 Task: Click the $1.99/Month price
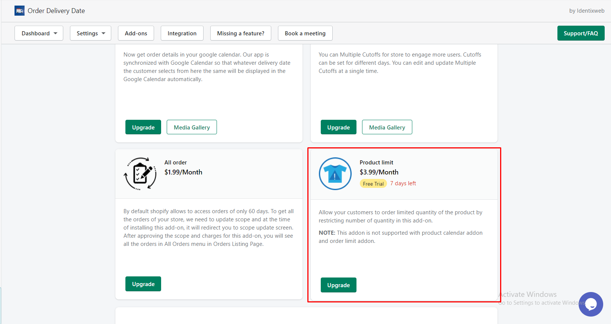pyautogui.click(x=183, y=172)
